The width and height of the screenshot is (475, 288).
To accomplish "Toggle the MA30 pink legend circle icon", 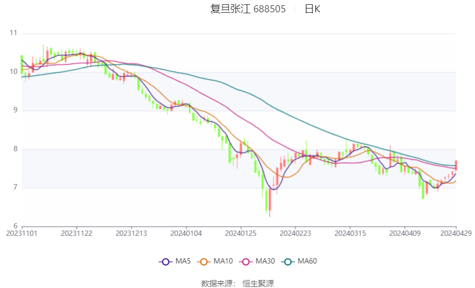I will pos(246,261).
